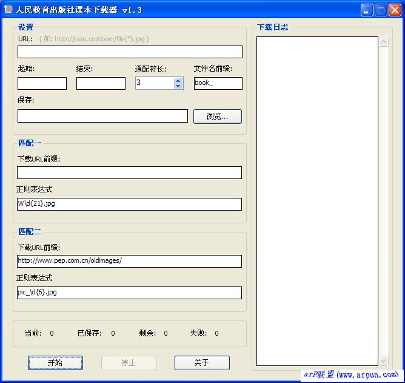
Task: Click the log scrollbar down arrow
Action: [384, 361]
